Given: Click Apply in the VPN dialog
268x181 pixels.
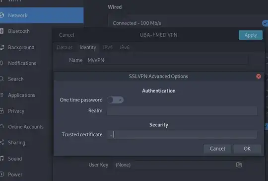Looking at the screenshot, I should 251,35.
